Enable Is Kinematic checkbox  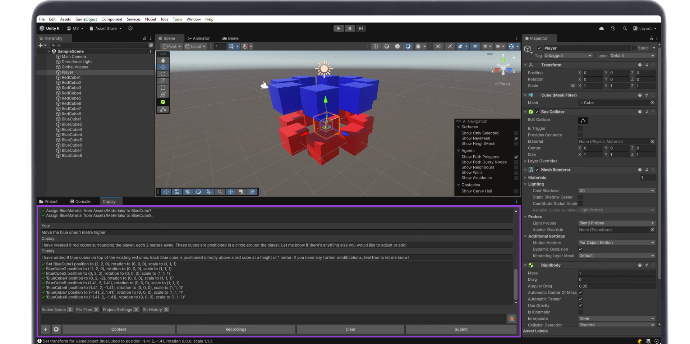(x=580, y=312)
